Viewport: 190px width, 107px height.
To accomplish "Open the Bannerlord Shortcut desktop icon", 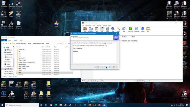I will click(34, 95).
